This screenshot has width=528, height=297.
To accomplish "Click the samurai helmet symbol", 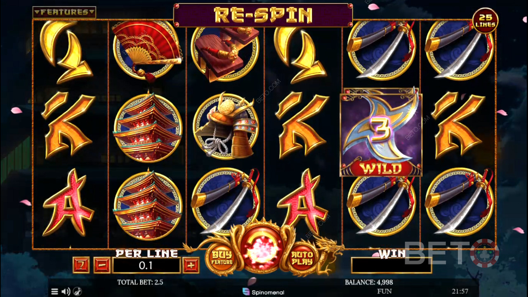I will coord(226,125).
